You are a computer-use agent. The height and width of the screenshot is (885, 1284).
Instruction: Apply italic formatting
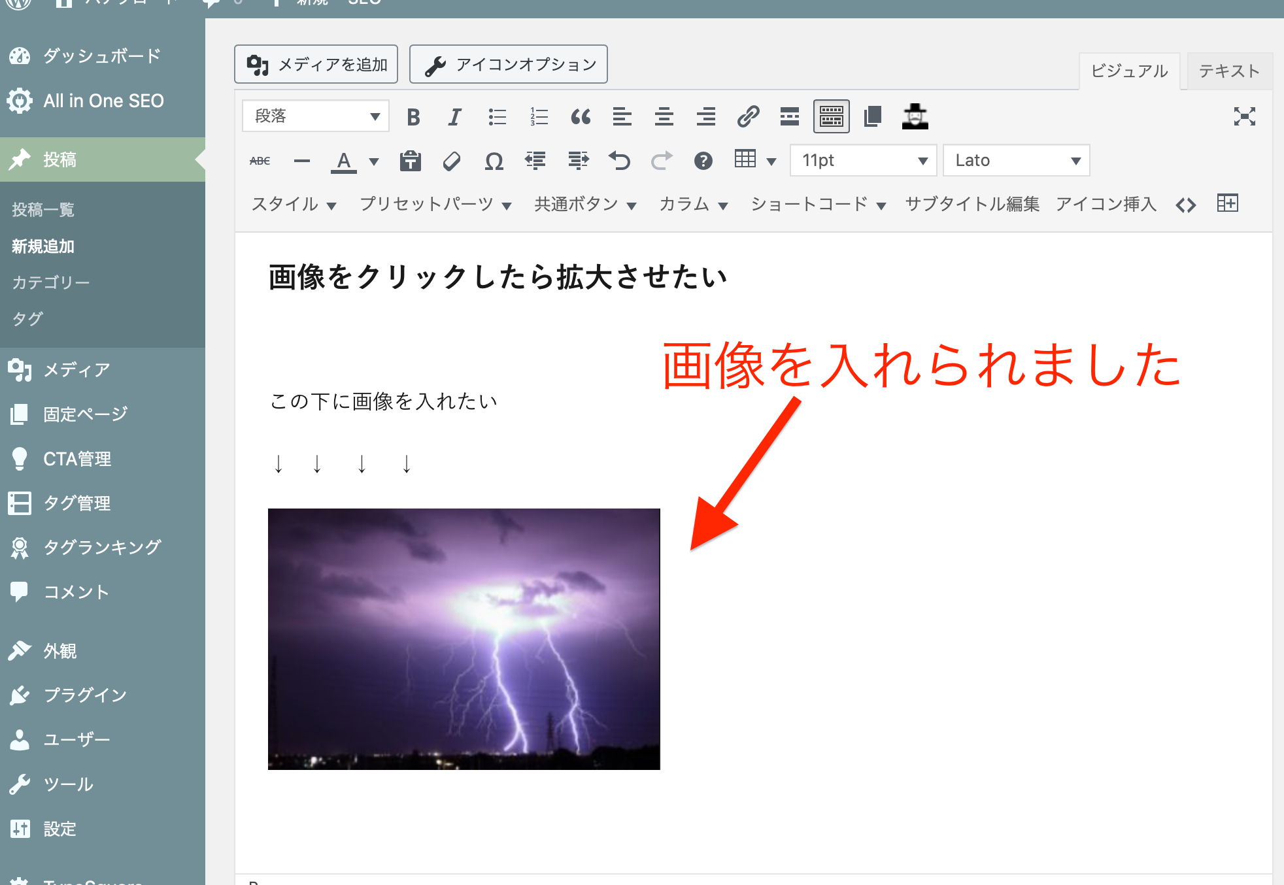454,117
